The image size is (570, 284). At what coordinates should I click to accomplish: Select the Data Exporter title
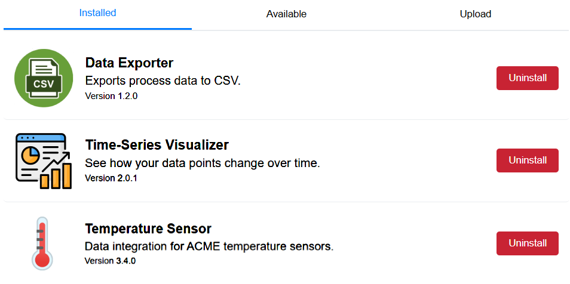pos(129,63)
